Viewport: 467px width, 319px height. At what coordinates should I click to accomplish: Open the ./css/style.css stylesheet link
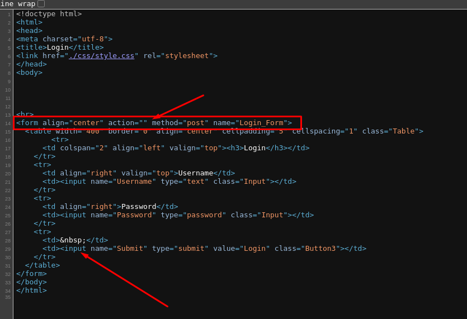101,56
